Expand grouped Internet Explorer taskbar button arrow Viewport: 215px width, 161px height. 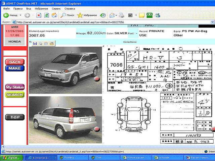pos(56,158)
